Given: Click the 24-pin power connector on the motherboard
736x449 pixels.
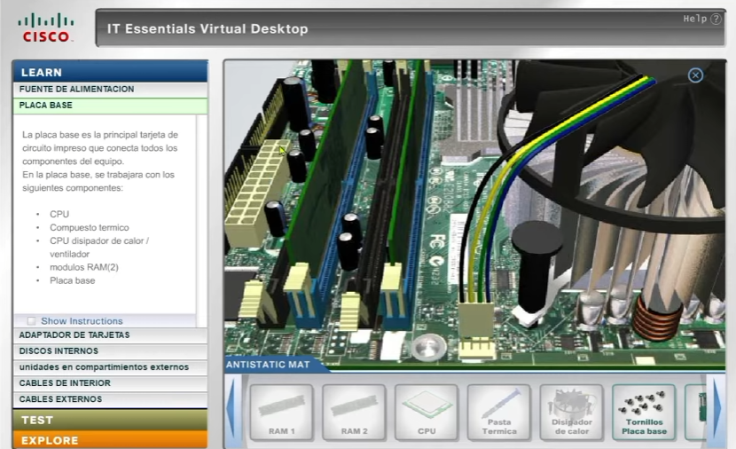Looking at the screenshot, I should tap(257, 193).
